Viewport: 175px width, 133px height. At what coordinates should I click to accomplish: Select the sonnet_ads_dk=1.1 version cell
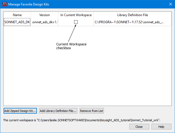(44, 22)
